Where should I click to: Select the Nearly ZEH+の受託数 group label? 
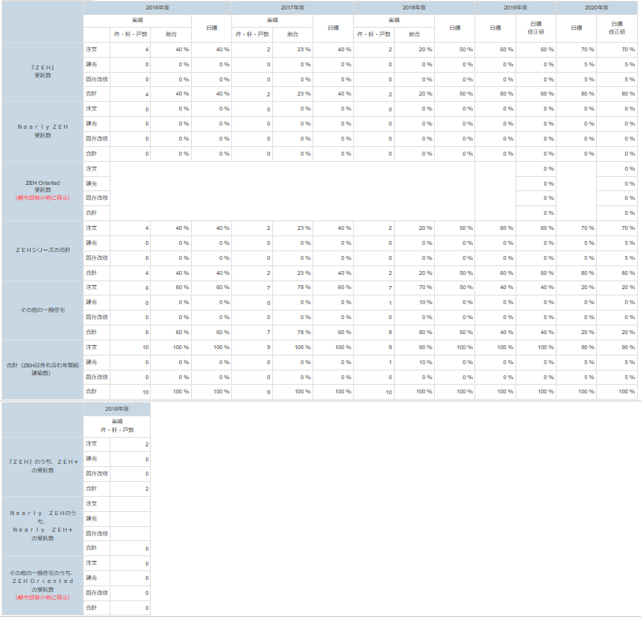click(43, 526)
